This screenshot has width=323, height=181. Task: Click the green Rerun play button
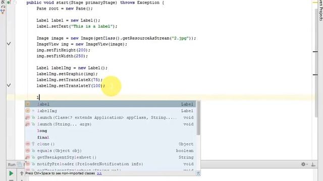tap(11, 173)
